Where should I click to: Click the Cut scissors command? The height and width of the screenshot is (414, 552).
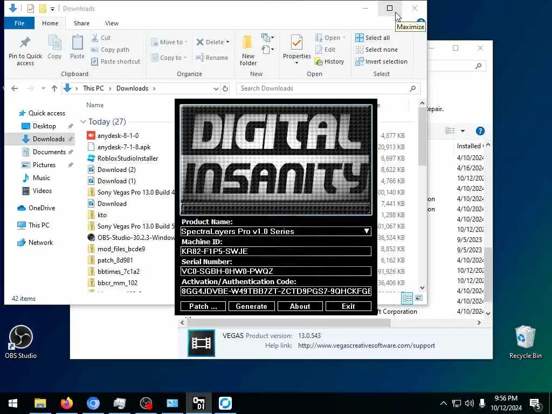click(101, 38)
